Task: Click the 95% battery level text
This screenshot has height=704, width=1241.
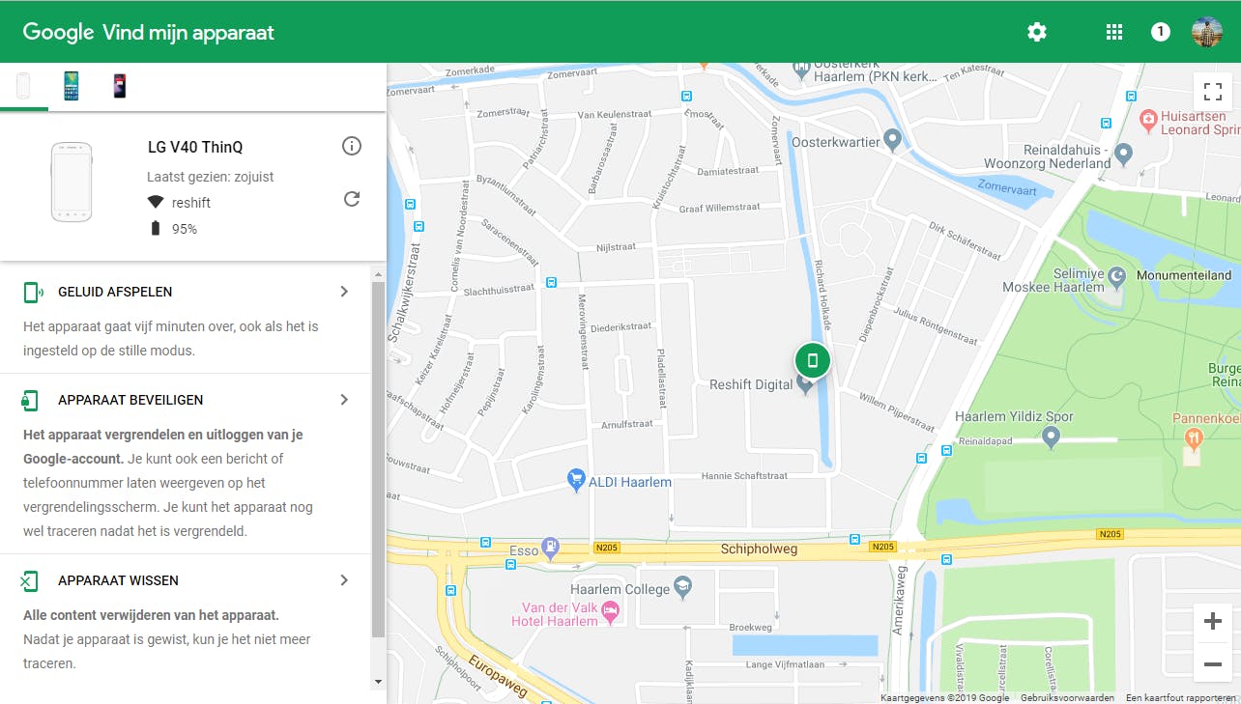Action: click(x=185, y=229)
